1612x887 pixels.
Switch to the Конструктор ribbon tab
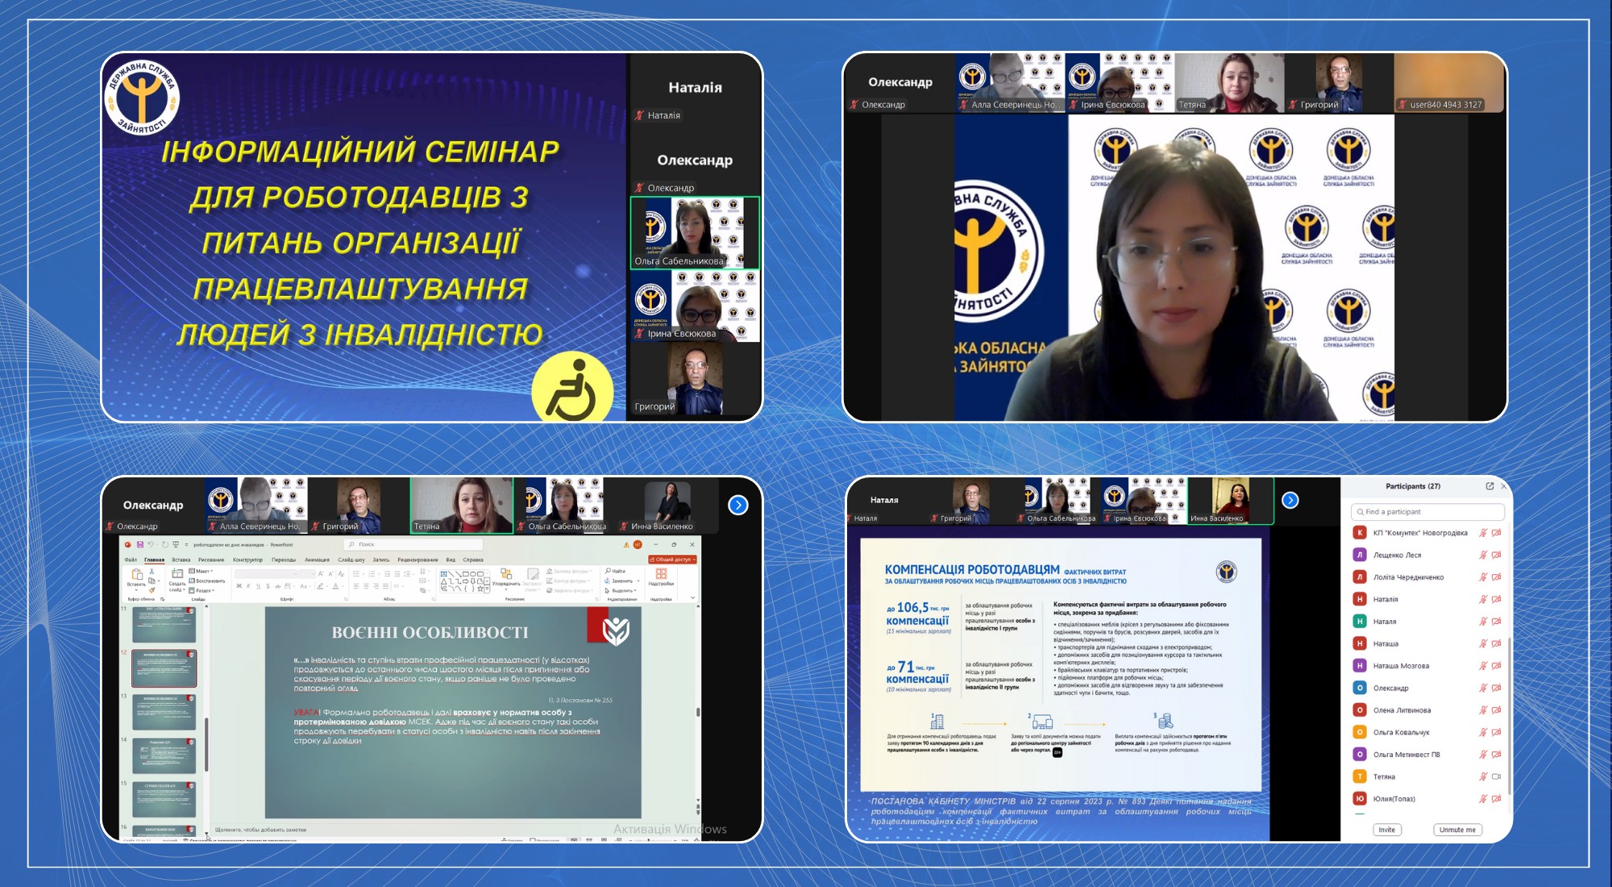click(247, 560)
